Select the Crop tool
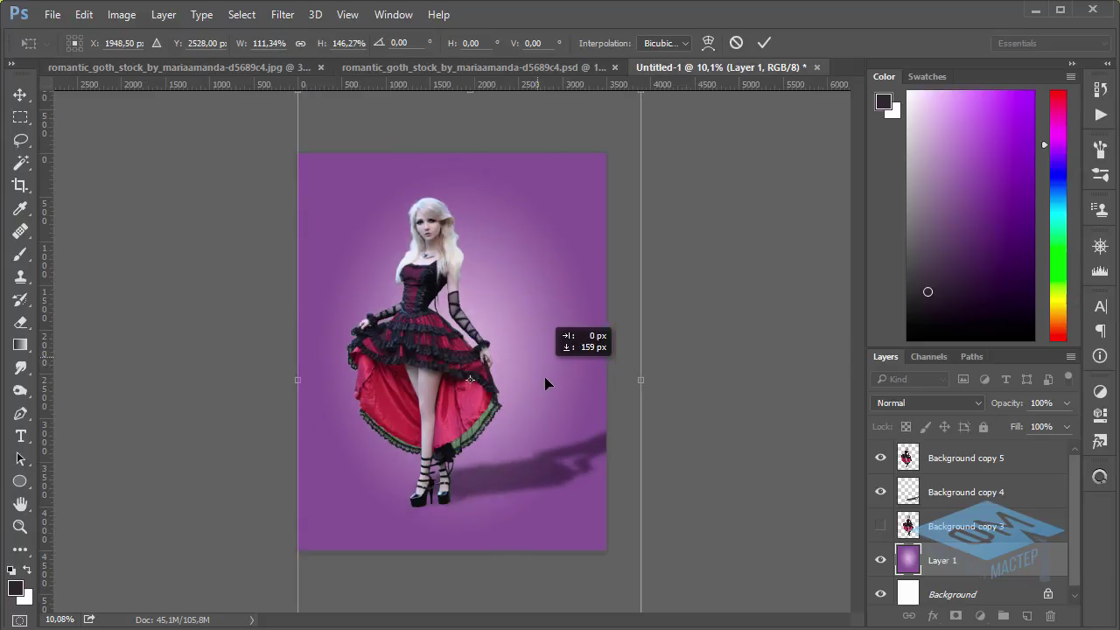The image size is (1120, 630). click(x=20, y=185)
